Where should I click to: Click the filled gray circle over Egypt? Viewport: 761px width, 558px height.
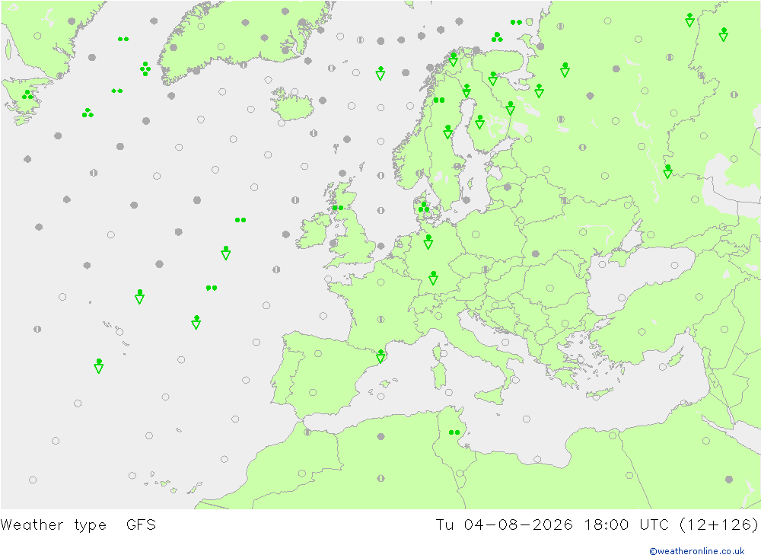tap(729, 480)
